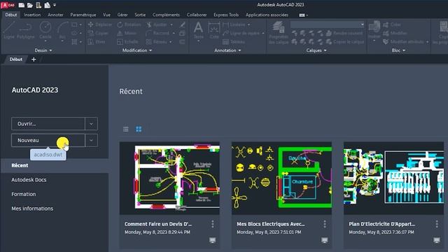Click the Ligne de repère leader tool
The height and width of the screenshot is (252, 448).
[241, 33]
